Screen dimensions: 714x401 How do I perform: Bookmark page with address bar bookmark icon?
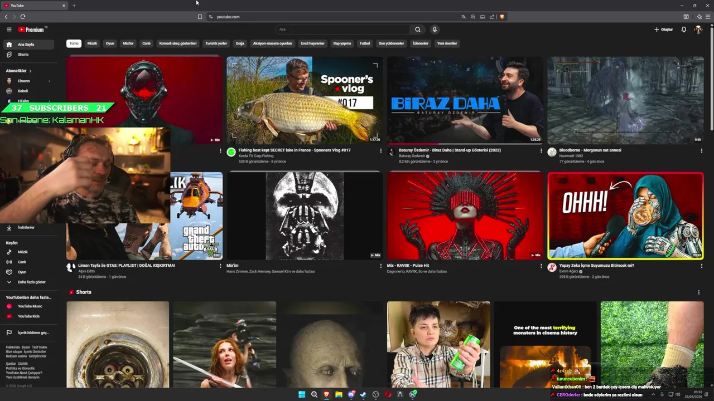[x=200, y=17]
